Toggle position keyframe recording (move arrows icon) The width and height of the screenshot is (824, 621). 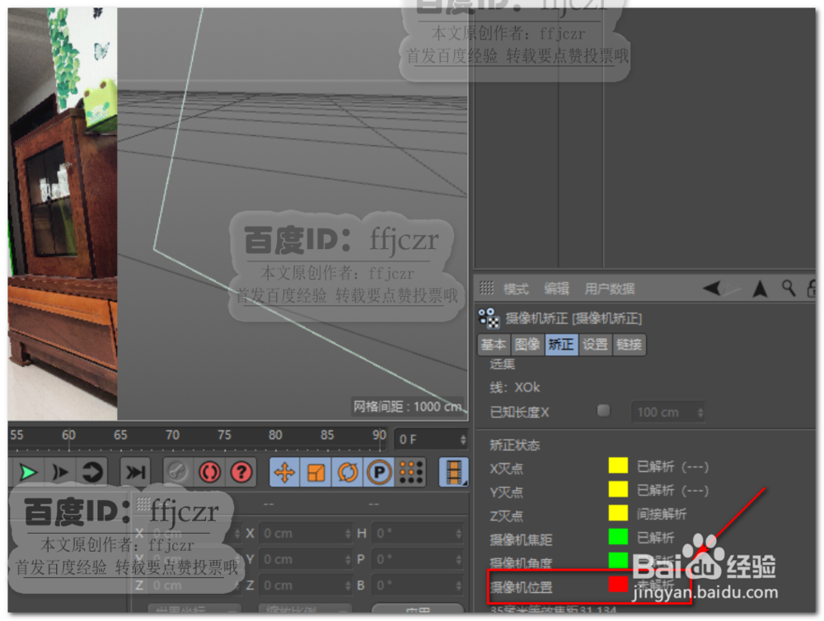coord(285,473)
